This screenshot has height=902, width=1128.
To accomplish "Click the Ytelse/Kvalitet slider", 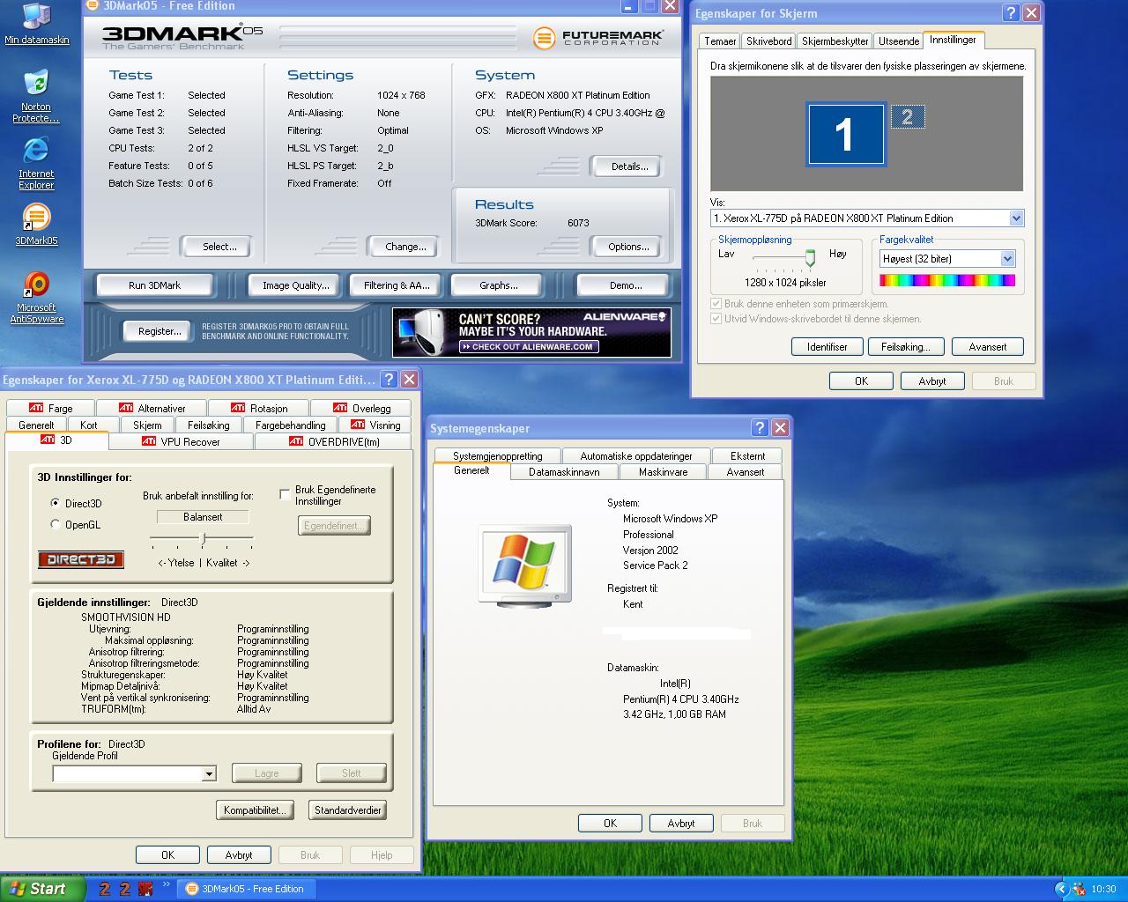I will tap(203, 537).
